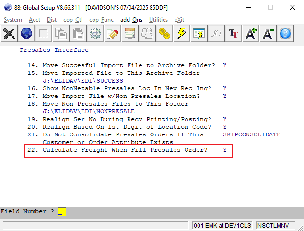Click the gold chain link icon

[x=164, y=34]
